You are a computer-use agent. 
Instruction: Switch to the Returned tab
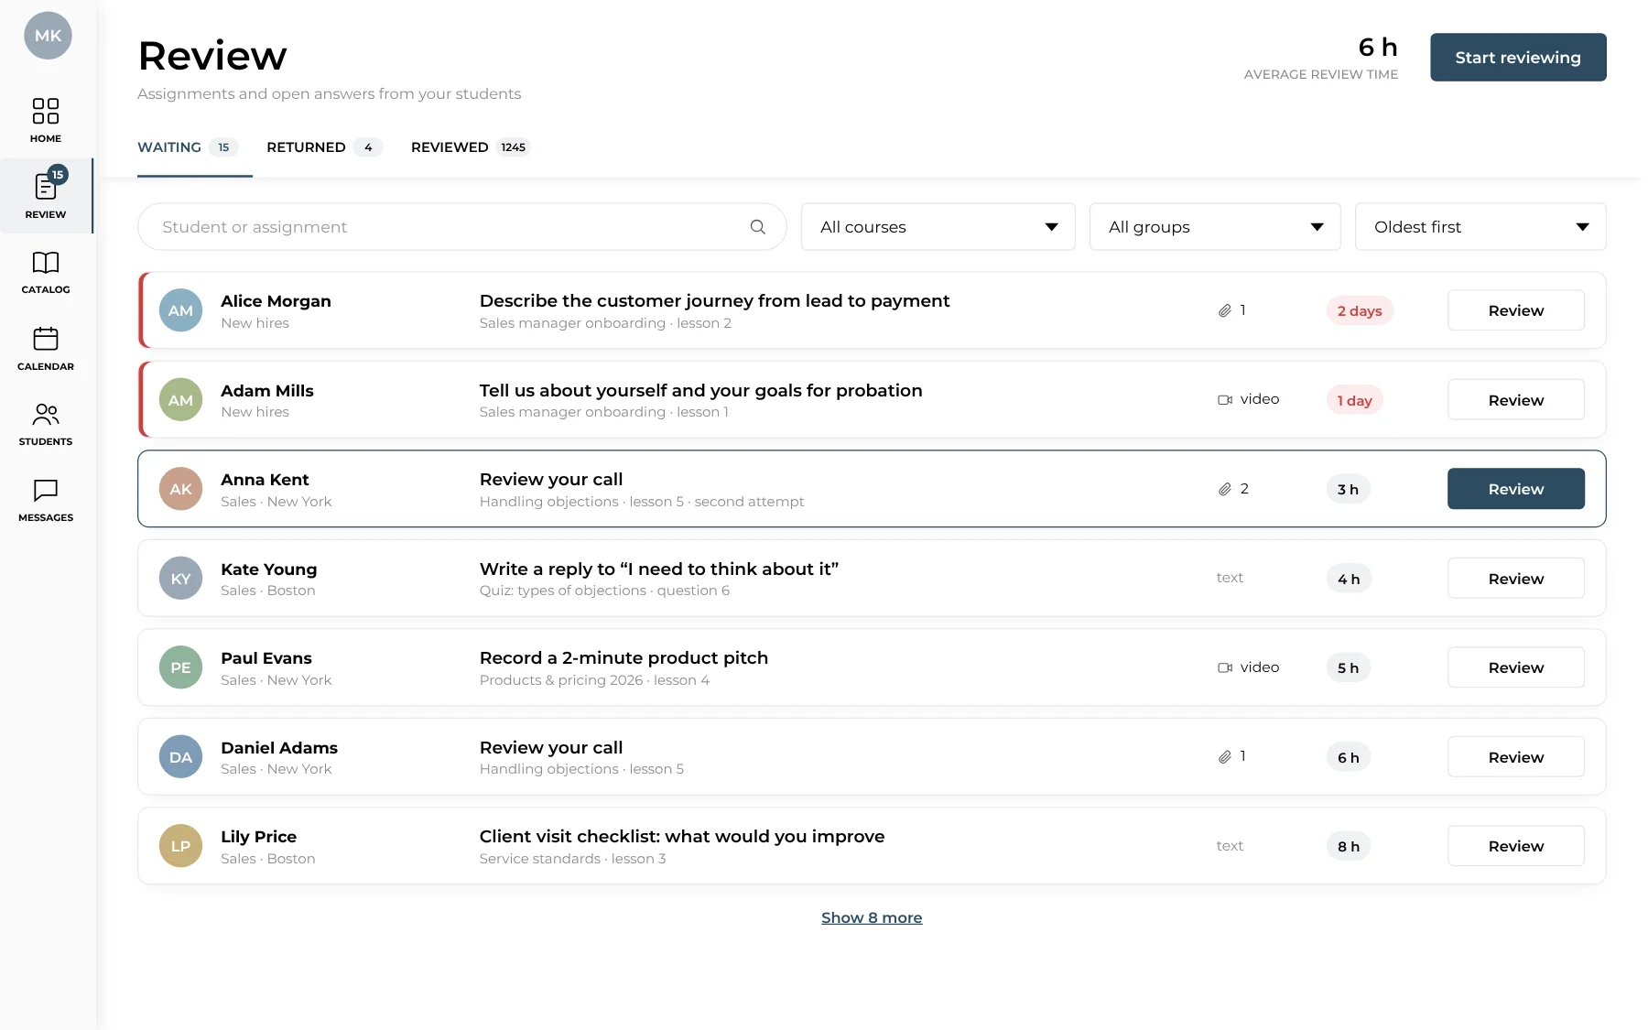pyautogui.click(x=324, y=147)
